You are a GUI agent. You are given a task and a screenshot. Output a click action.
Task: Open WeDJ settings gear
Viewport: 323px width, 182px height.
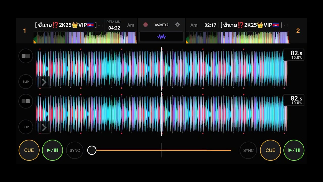(177, 25)
